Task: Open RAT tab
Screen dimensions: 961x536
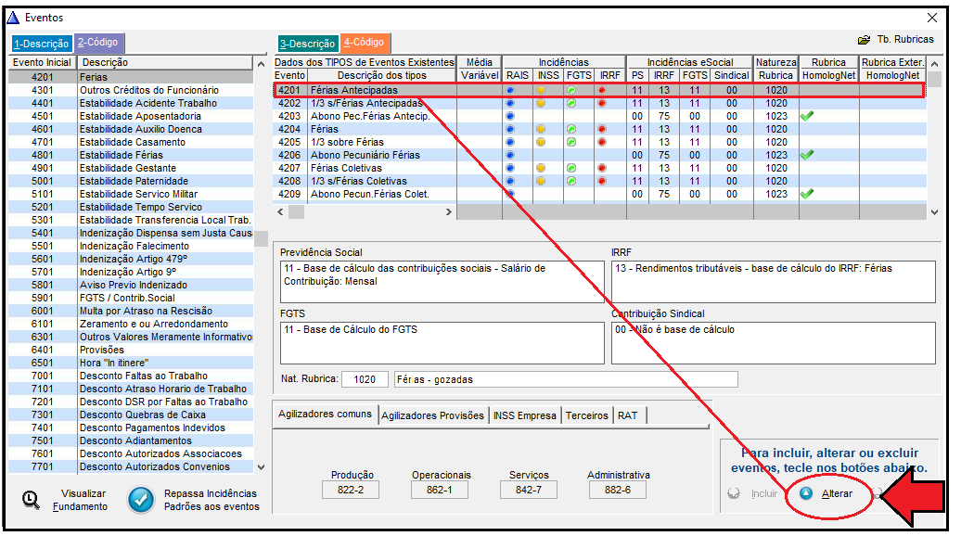Action: pos(628,415)
